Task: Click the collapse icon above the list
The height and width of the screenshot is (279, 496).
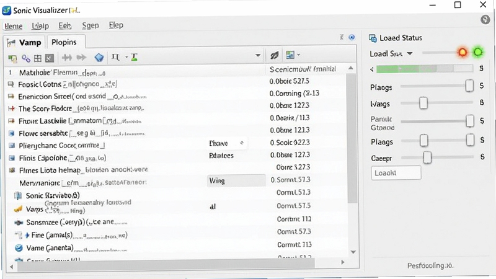Action: 342,37
